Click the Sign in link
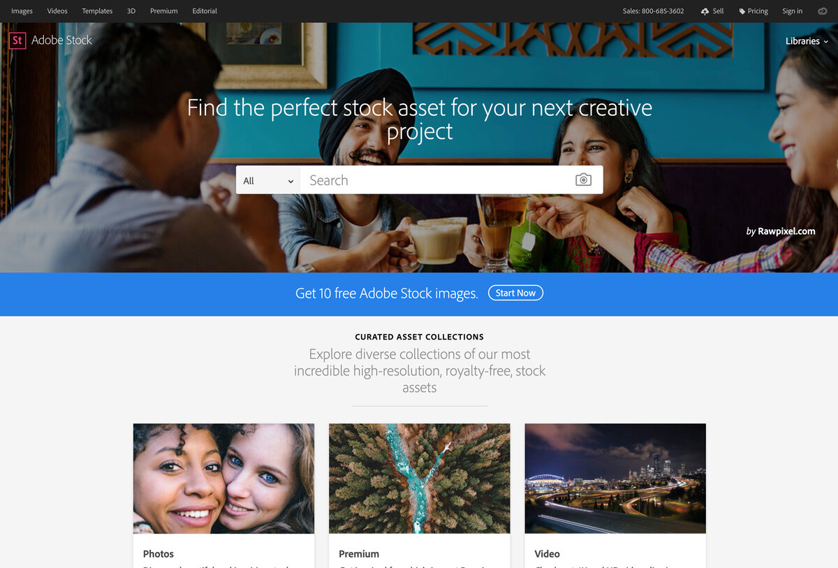Screen dimensions: 838x568 pyautogui.click(x=792, y=11)
